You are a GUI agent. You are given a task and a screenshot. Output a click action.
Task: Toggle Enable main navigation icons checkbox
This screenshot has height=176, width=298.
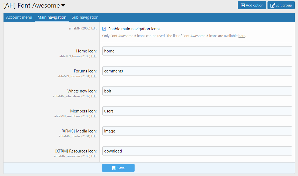[104, 29]
